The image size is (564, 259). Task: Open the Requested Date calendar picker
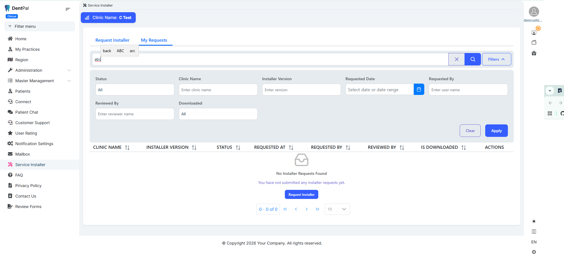coord(419,90)
